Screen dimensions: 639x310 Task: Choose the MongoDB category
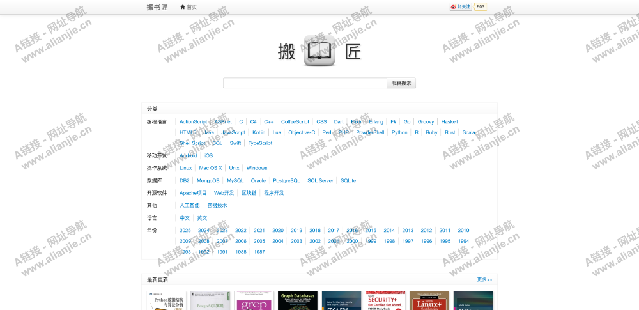pos(208,180)
